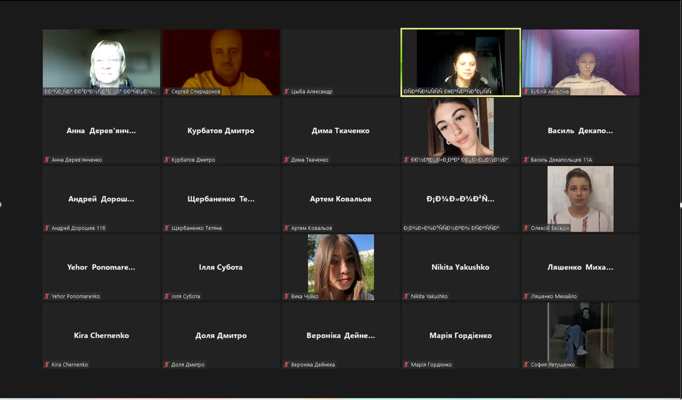This screenshot has width=682, height=400.
Task: Click muted mic icon beside Щербаненко Тетяна
Action: click(167, 228)
